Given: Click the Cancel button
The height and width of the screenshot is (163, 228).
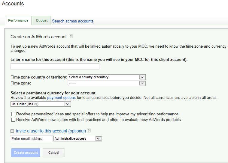Looking at the screenshot, I should click(54, 153).
